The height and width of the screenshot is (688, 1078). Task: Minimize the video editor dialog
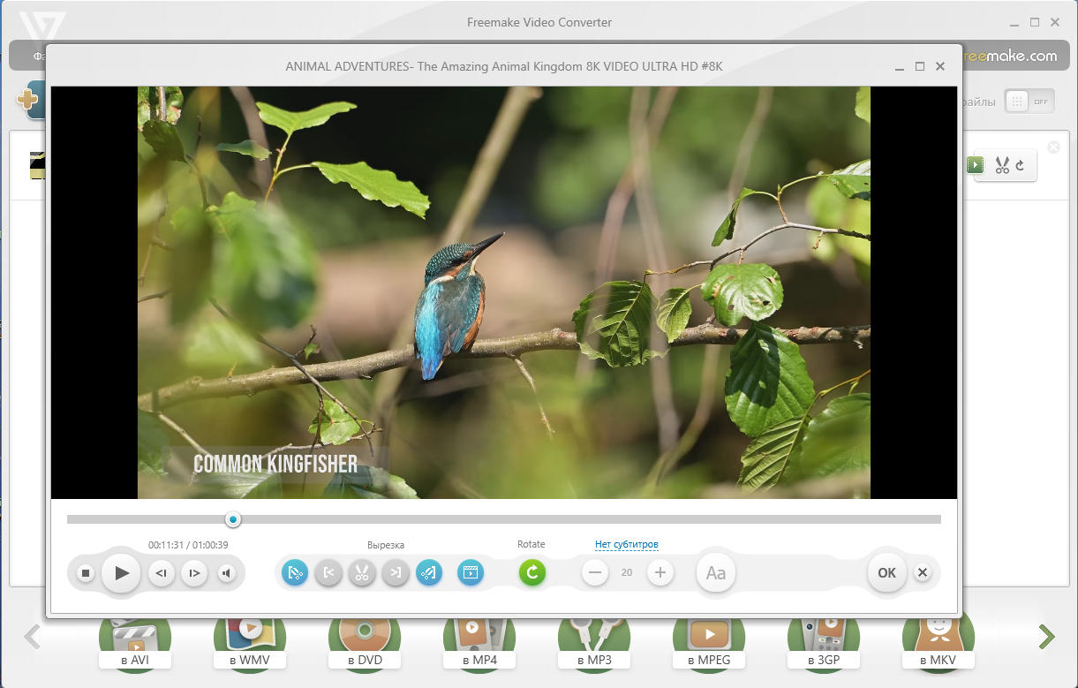(899, 67)
